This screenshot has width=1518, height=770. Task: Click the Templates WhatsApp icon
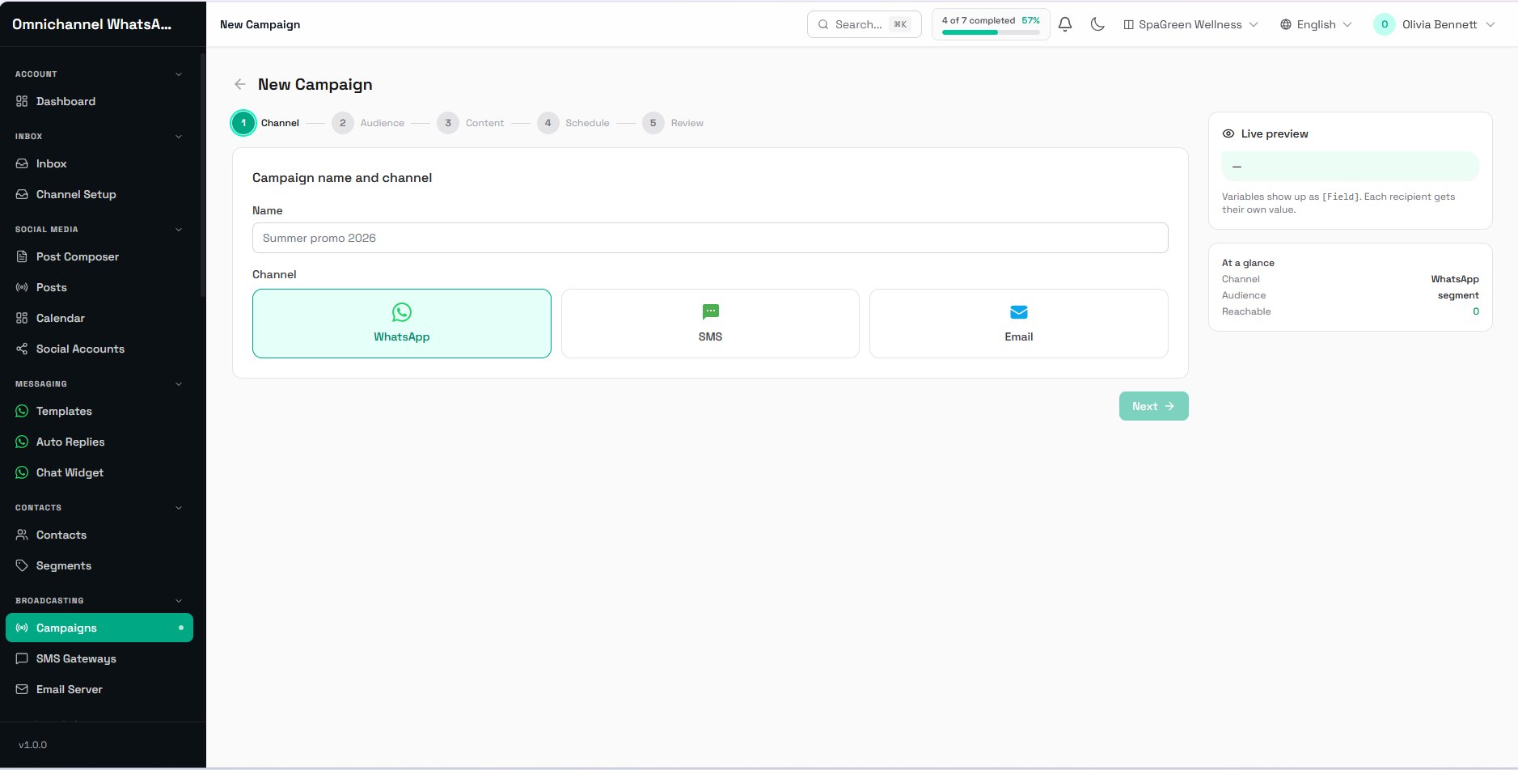click(22, 411)
